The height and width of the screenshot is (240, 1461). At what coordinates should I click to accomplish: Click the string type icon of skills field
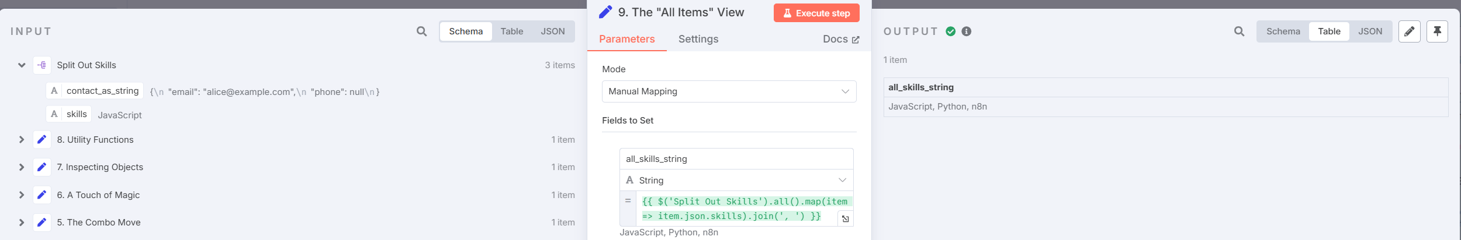tap(54, 114)
